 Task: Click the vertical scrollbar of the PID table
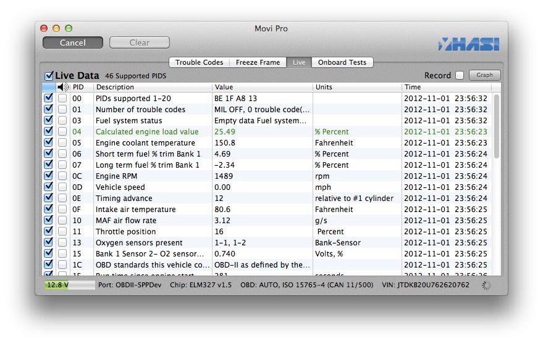click(x=496, y=126)
